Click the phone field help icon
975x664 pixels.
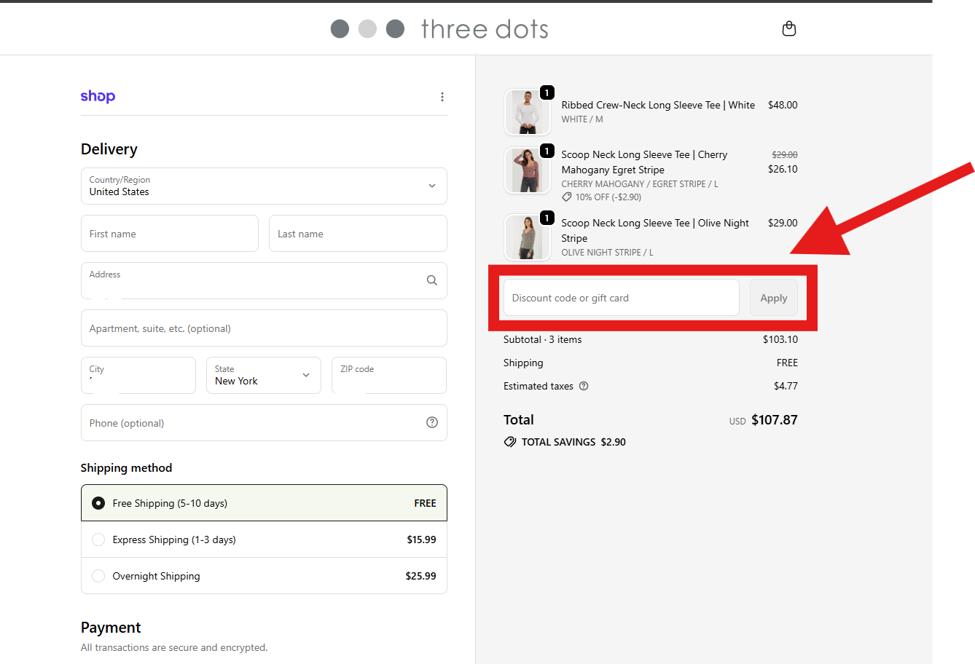pyautogui.click(x=431, y=422)
